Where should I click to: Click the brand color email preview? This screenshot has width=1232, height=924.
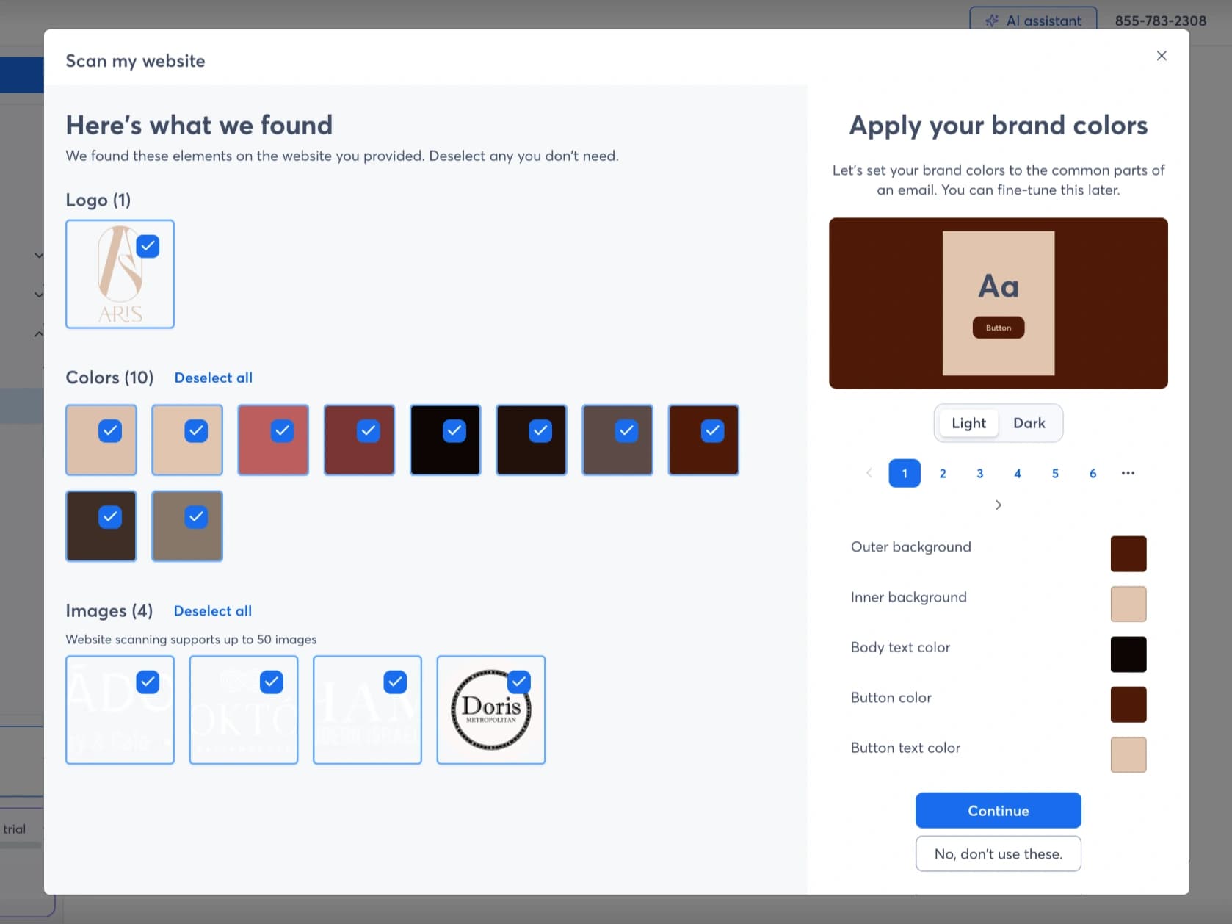(x=999, y=303)
